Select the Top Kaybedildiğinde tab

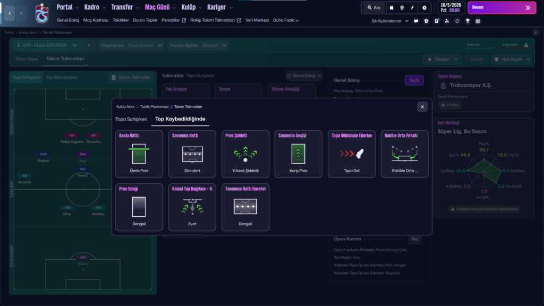click(x=180, y=119)
